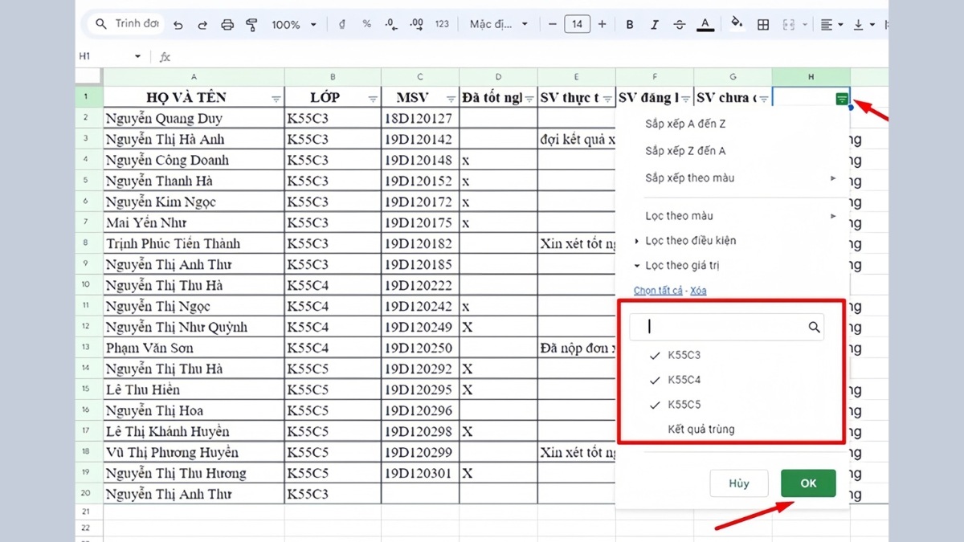Click the Vertical align icon
Image resolution: width=964 pixels, height=542 pixels.
[859, 25]
